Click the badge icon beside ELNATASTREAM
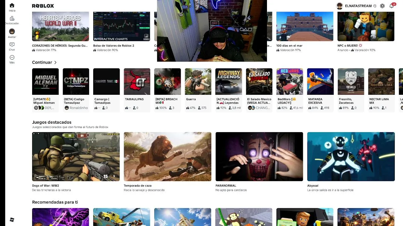This screenshot has height=226, width=403. click(x=375, y=6)
